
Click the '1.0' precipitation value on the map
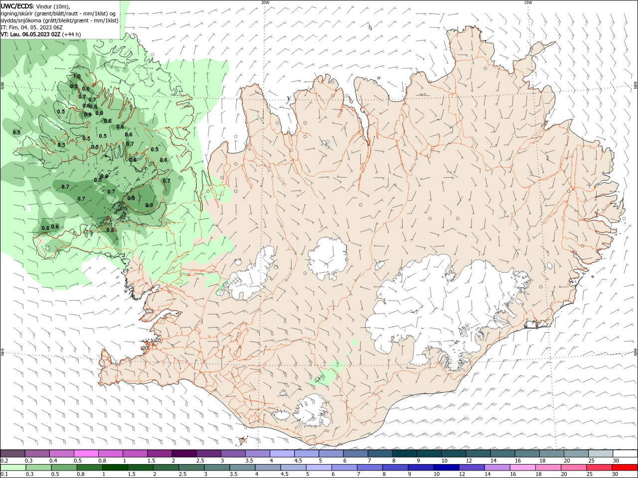tap(77, 77)
